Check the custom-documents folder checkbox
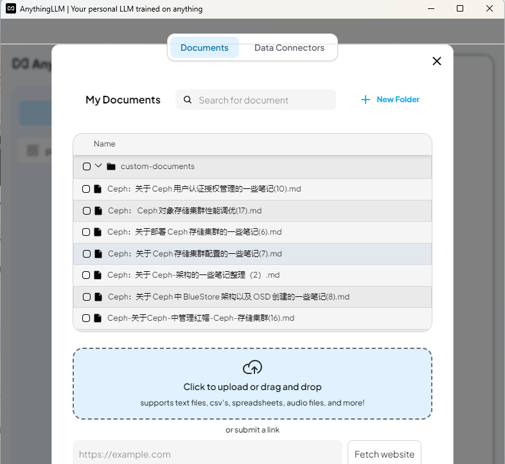The height and width of the screenshot is (464, 505). pos(87,166)
